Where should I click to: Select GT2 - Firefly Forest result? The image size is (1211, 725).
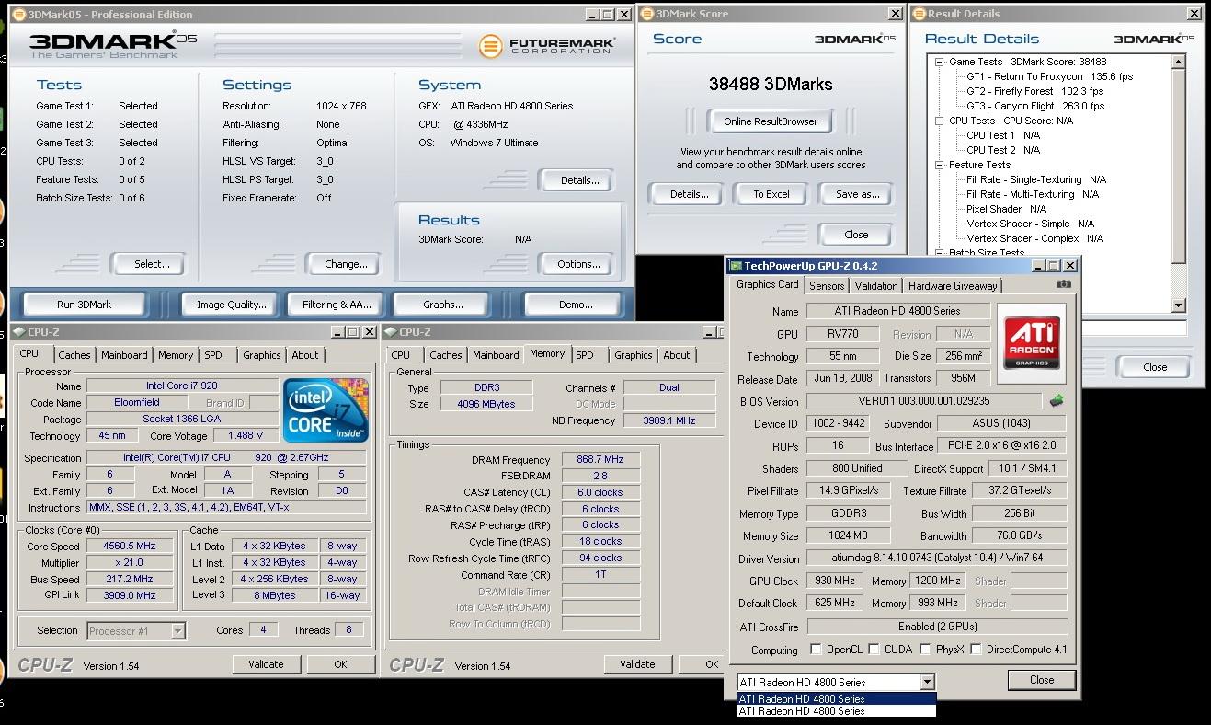tap(1034, 91)
